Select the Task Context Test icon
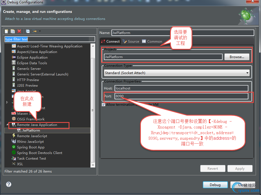Viewport: 261px width, 195px height. click(x=14, y=158)
